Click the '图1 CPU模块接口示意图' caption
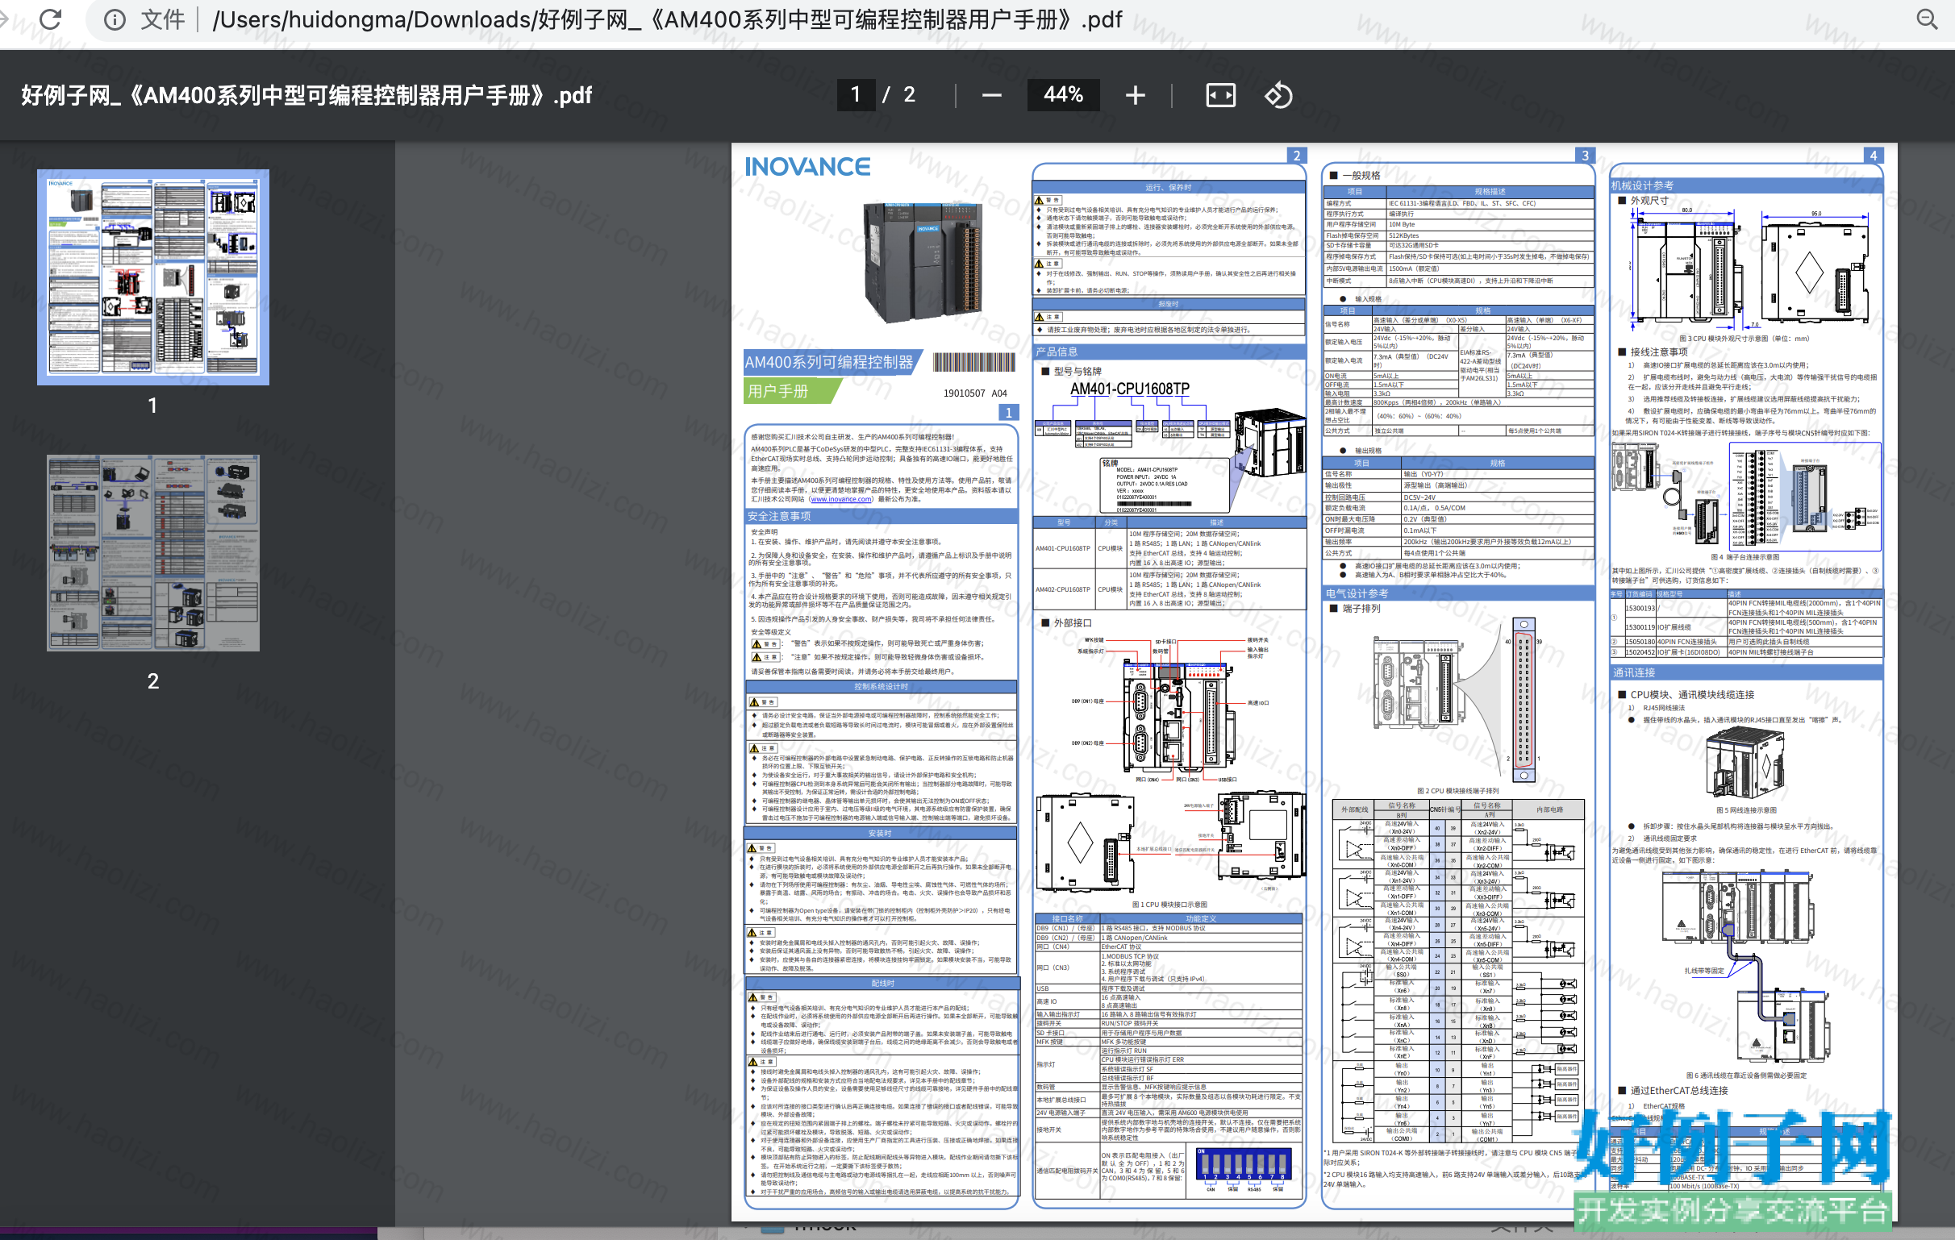 (x=1169, y=904)
